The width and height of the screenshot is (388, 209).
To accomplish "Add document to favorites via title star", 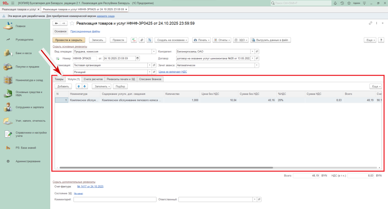I will pos(72,23).
